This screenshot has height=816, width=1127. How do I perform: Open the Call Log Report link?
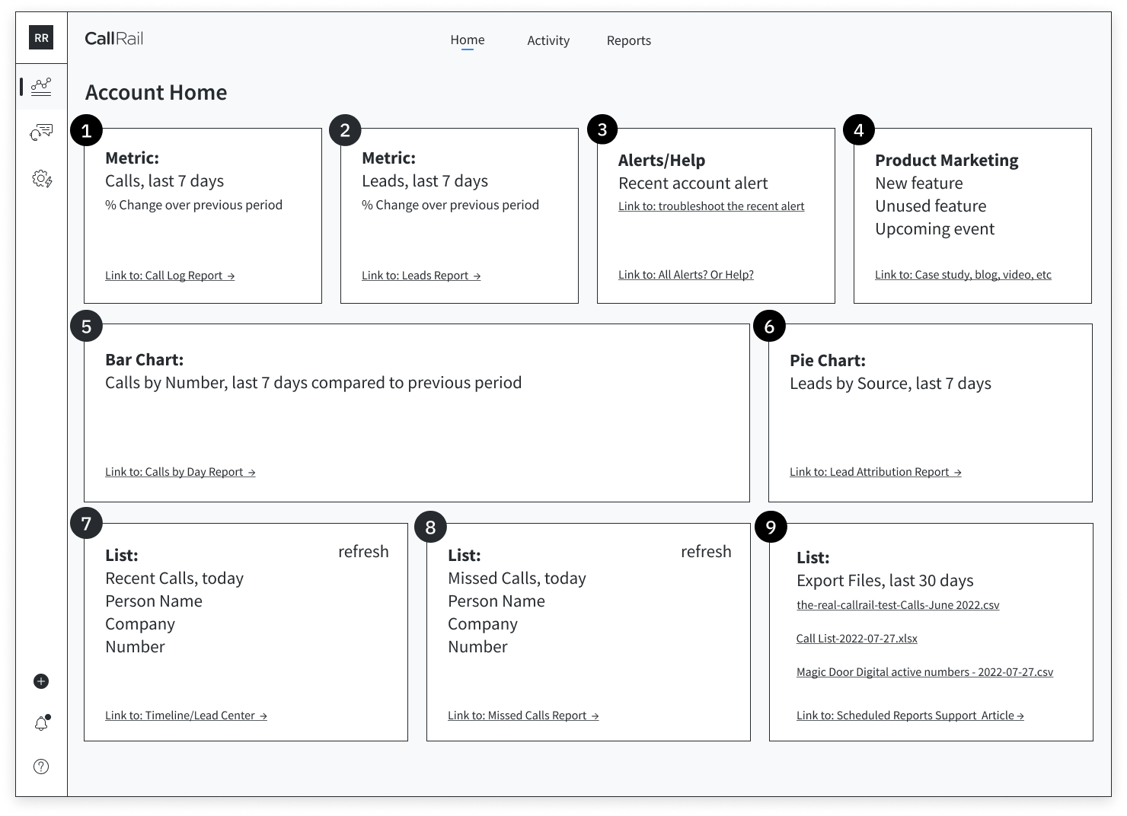point(170,276)
